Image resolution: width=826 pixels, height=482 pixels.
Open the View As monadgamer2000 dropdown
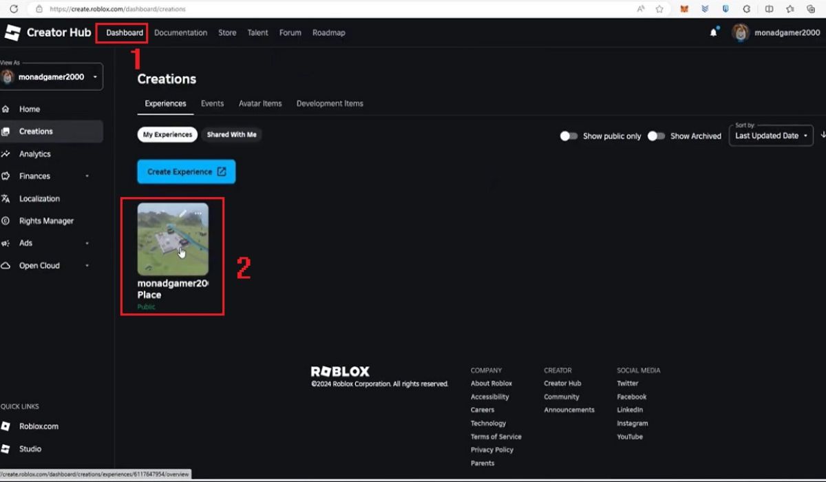[x=51, y=77]
